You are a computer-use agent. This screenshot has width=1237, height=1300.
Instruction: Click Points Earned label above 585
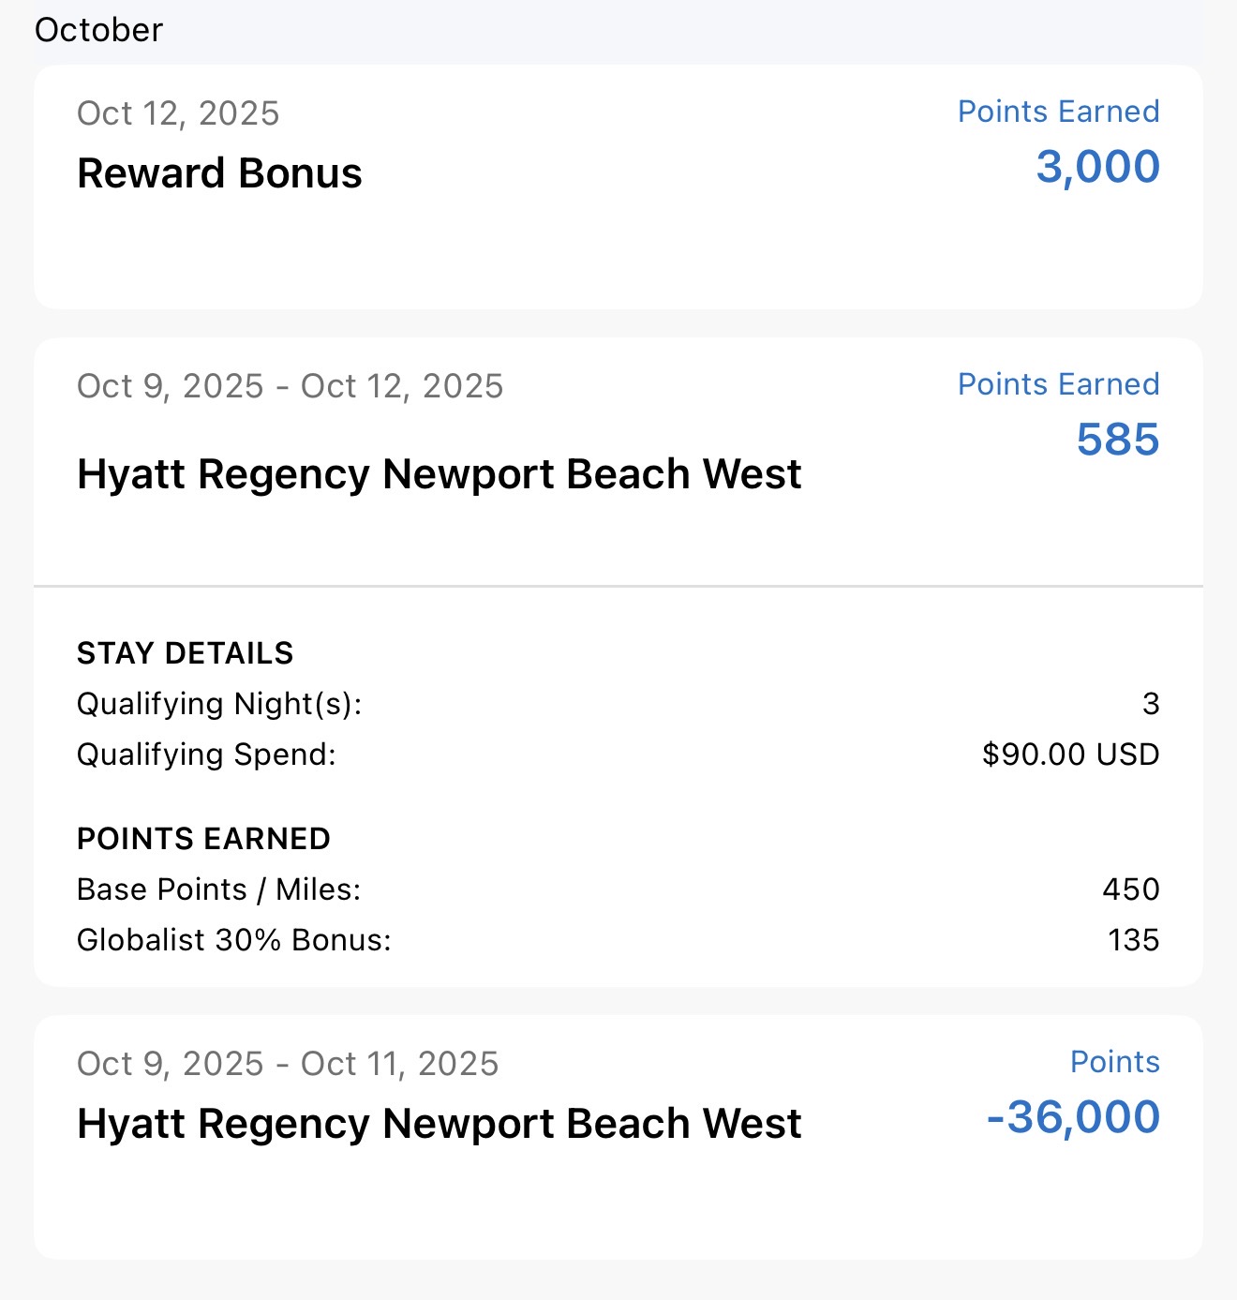pos(1058,384)
